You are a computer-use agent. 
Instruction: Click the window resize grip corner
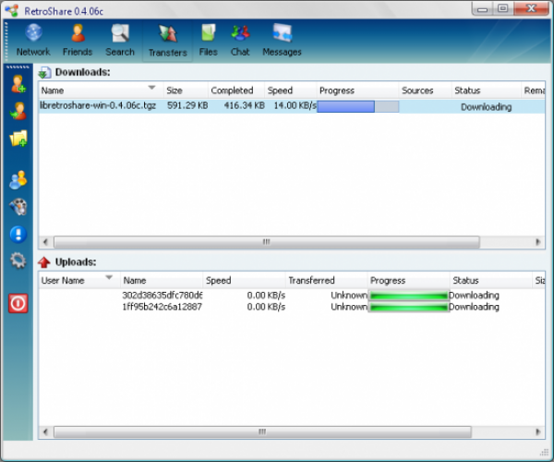545,452
